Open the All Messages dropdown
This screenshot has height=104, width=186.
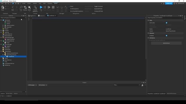(x=32, y=85)
